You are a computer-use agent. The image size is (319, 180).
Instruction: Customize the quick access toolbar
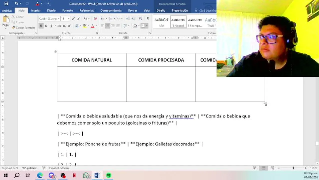pos(48,3)
